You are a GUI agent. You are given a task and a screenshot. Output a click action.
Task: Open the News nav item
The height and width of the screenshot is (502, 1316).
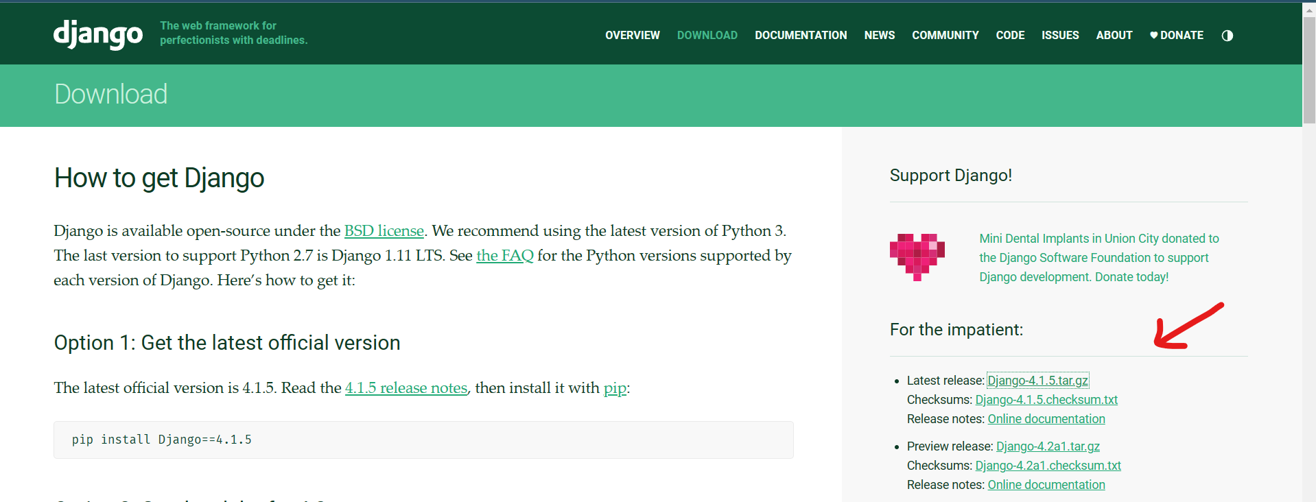879,35
